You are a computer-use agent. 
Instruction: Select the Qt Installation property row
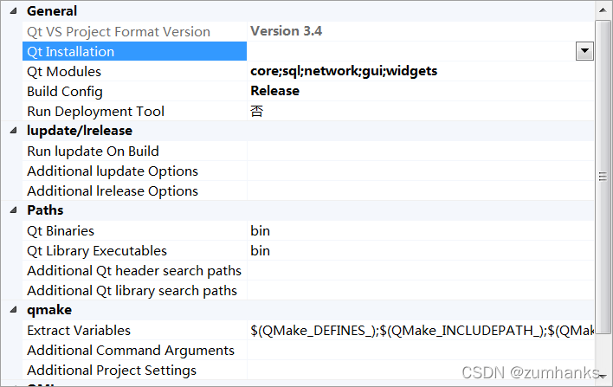(134, 51)
